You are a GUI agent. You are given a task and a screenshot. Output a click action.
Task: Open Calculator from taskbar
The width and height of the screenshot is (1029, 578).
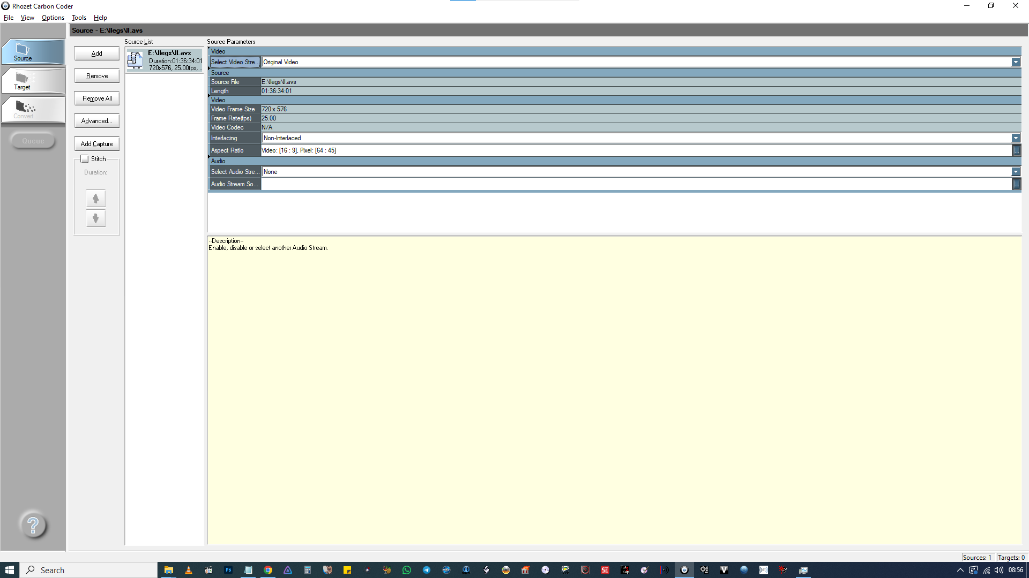[308, 570]
